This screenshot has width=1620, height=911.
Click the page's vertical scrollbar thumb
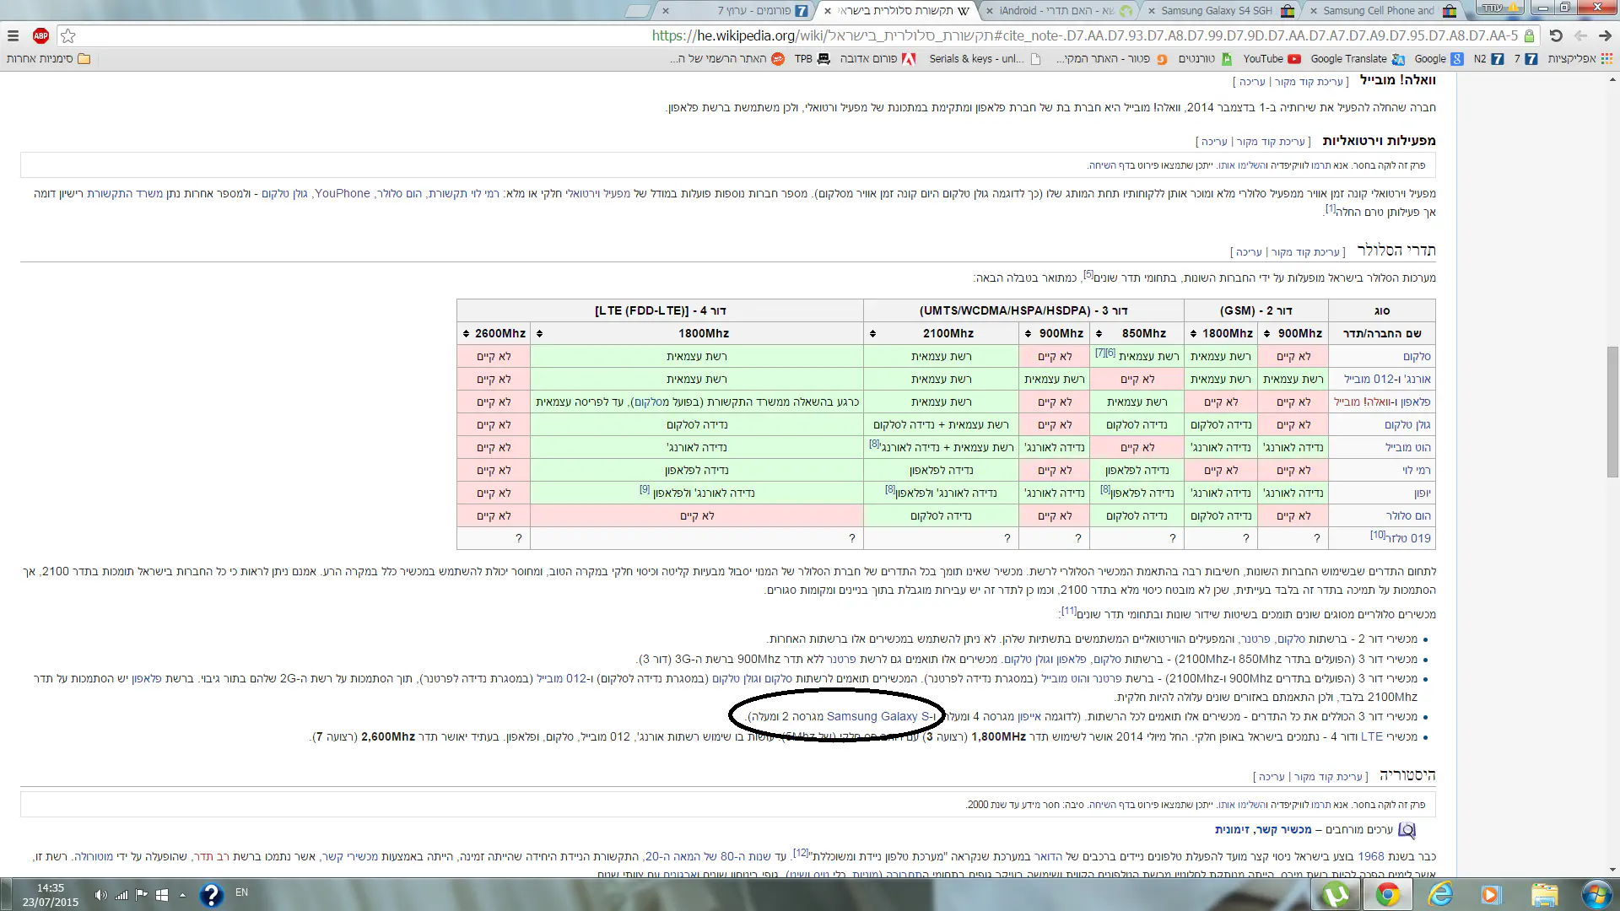[1612, 411]
